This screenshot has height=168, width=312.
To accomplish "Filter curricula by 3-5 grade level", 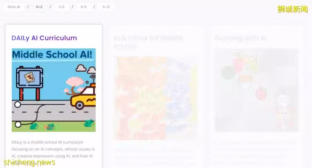I will coord(61,7).
